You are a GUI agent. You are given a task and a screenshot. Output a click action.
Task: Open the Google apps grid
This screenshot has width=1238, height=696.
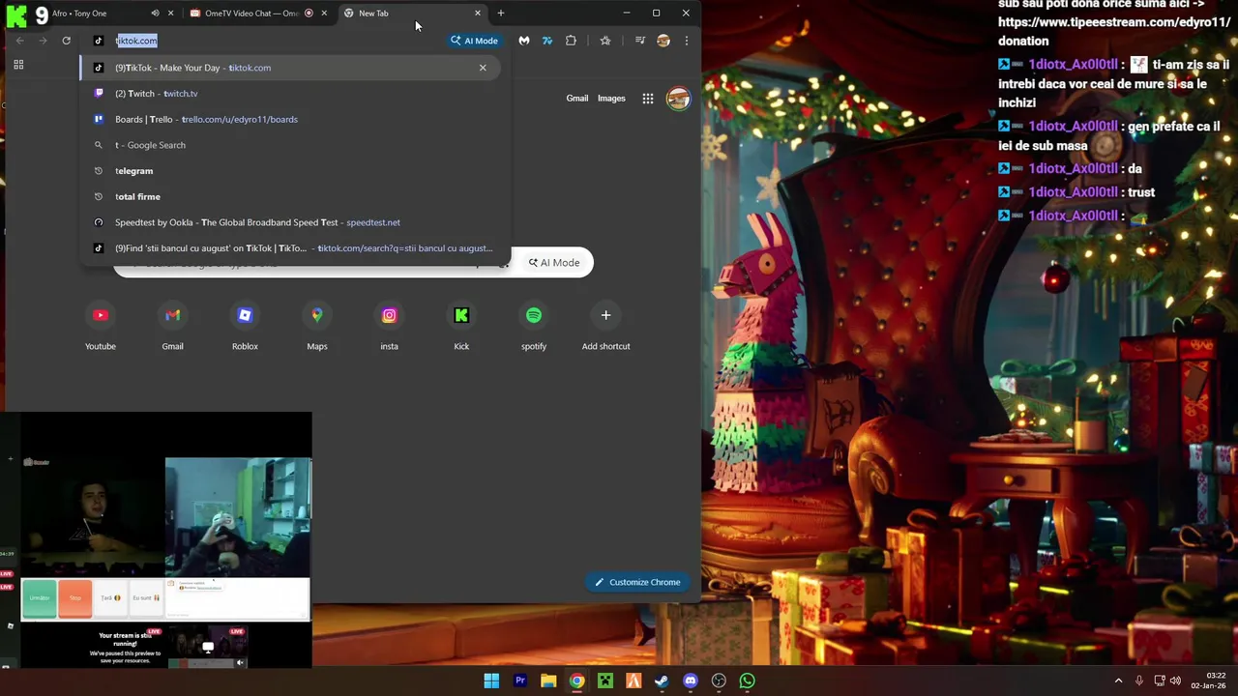(648, 98)
